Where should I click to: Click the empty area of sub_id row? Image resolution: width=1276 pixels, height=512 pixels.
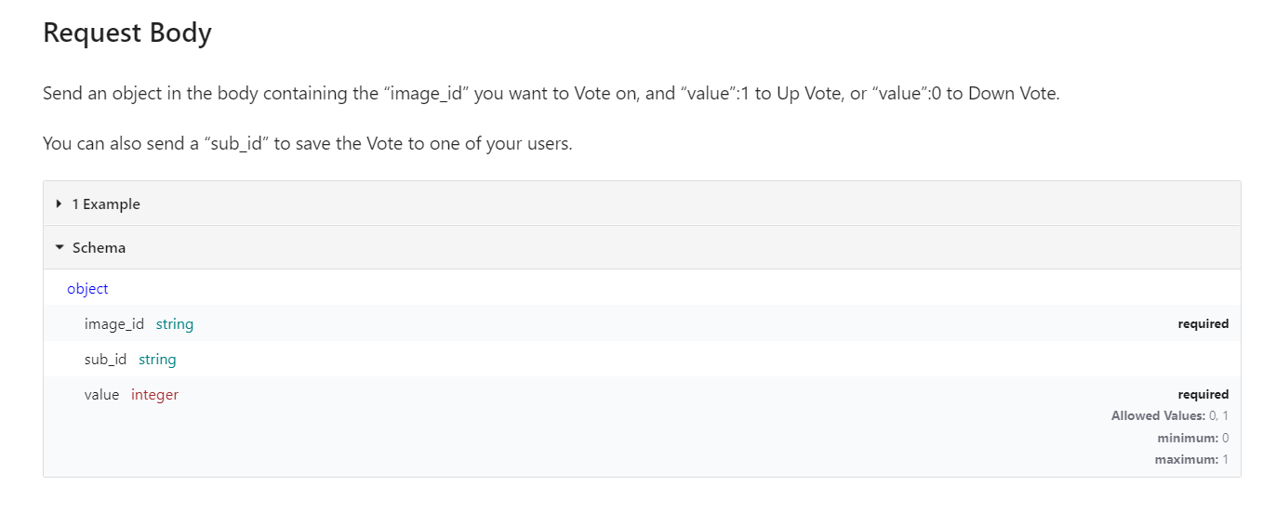coord(651,360)
